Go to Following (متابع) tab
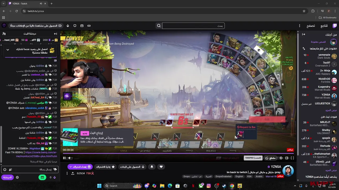Viewport: 339px width, 190px height. [324, 26]
